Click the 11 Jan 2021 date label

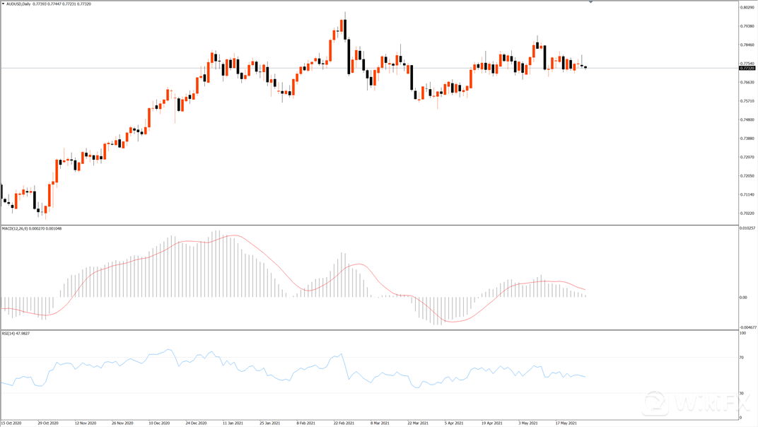(x=232, y=423)
